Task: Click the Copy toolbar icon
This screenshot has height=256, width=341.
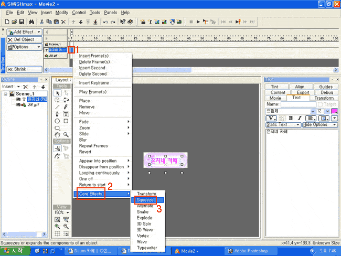Action: pyautogui.click(x=49, y=22)
